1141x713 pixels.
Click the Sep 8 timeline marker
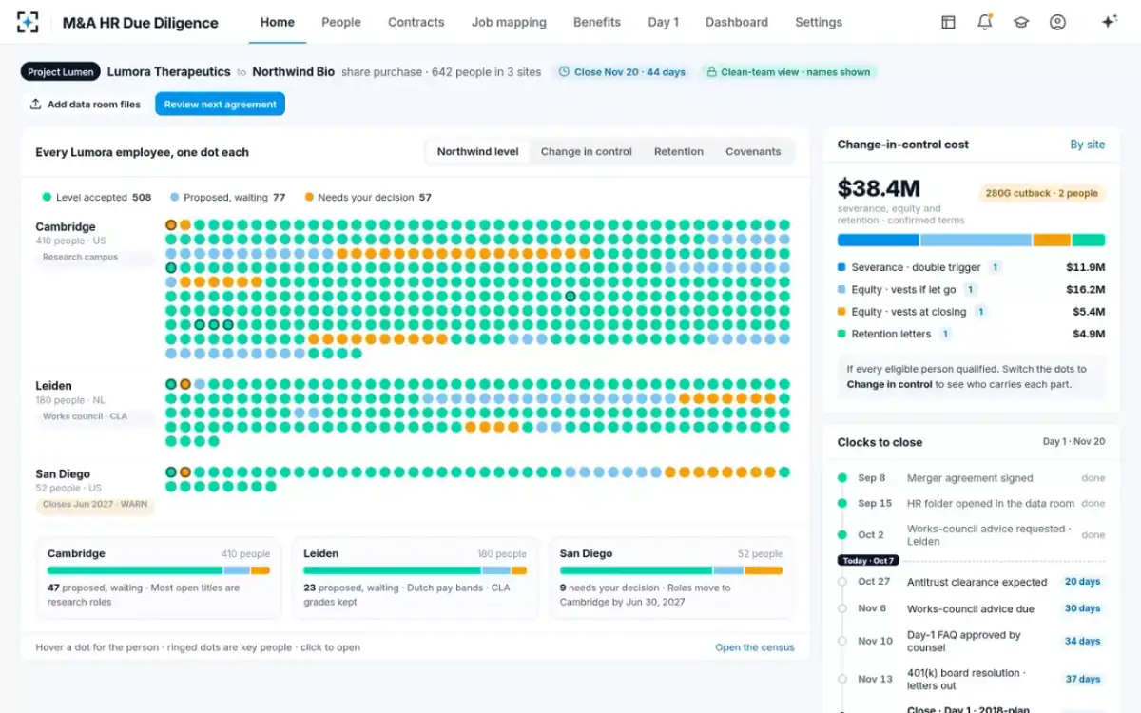(842, 478)
